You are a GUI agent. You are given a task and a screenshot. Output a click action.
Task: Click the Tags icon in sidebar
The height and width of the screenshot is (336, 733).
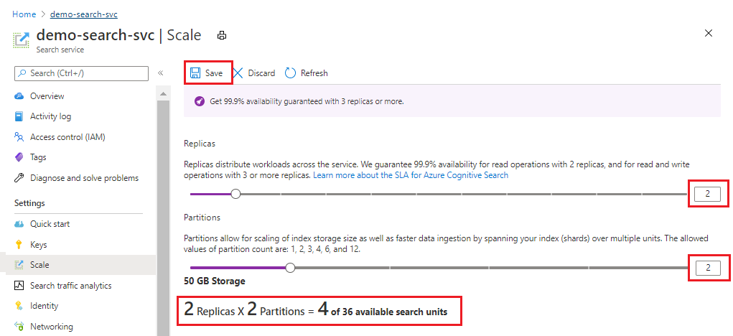(x=19, y=157)
